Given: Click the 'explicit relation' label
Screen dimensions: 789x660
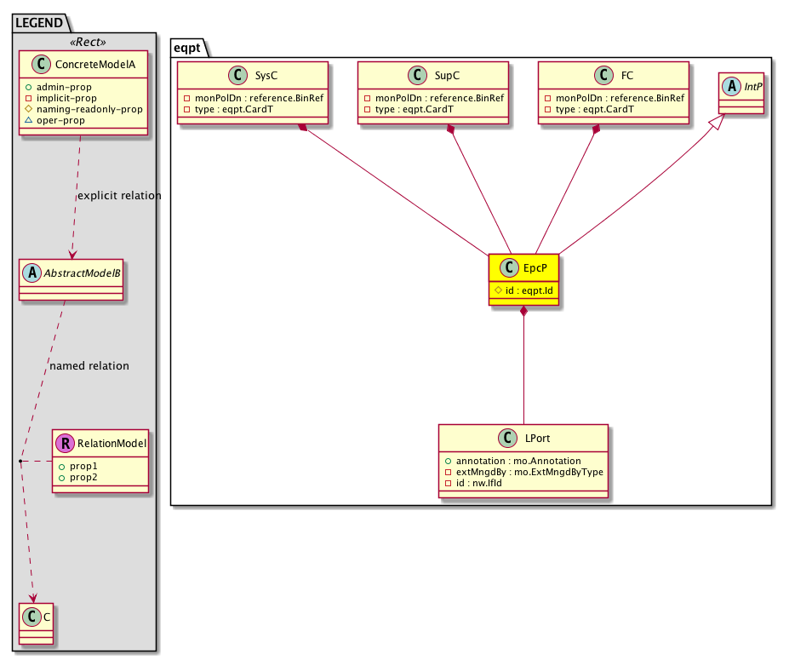Looking at the screenshot, I should [x=119, y=196].
